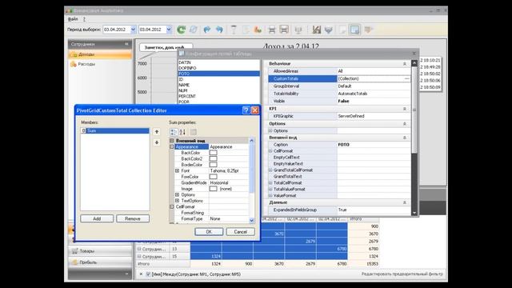Expand TotalCellFormat property in field properties
This screenshot has height=288, width=512.
pos(270,183)
